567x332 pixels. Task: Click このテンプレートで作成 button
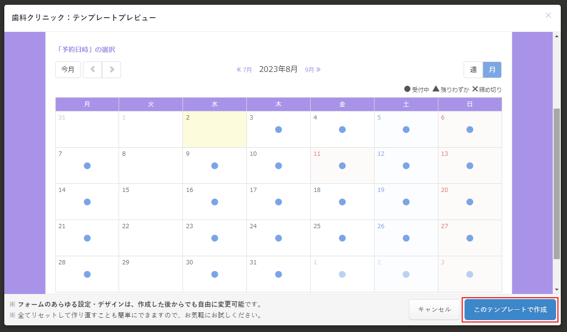click(510, 310)
